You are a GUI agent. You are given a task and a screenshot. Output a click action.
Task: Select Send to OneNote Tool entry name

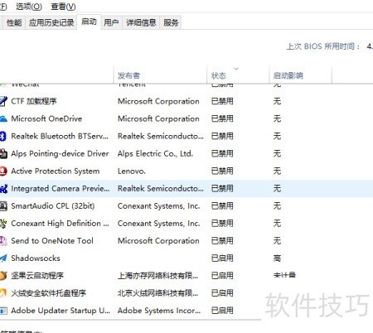pyautogui.click(x=52, y=241)
